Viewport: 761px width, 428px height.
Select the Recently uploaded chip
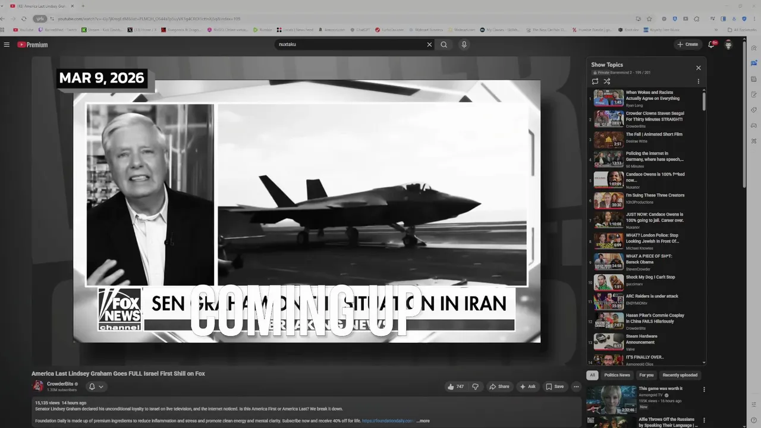680,375
